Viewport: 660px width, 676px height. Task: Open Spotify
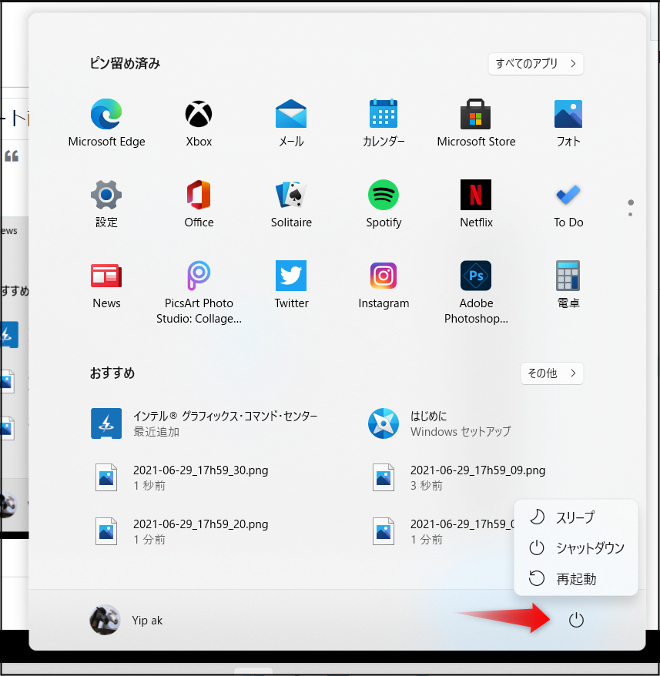coord(384,204)
